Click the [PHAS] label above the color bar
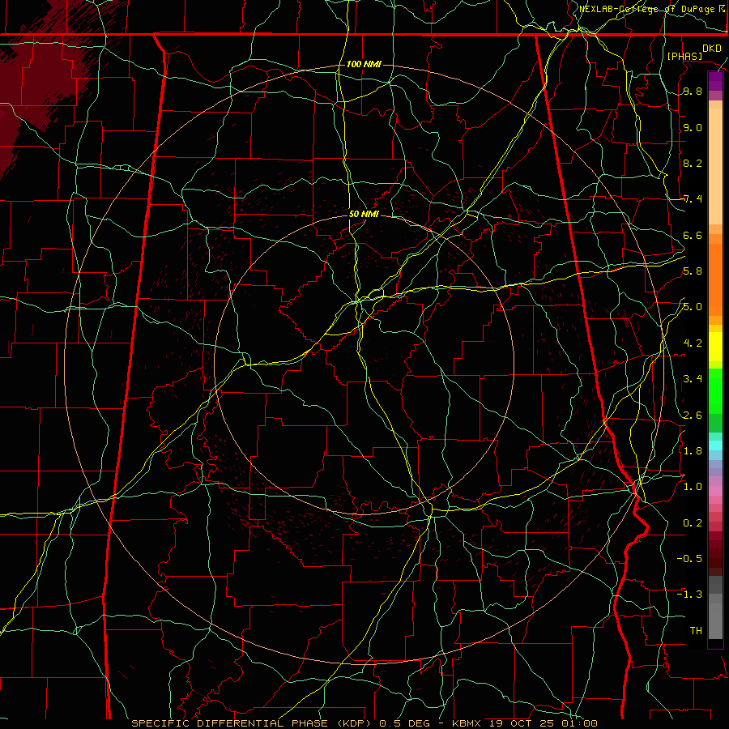 coord(684,56)
